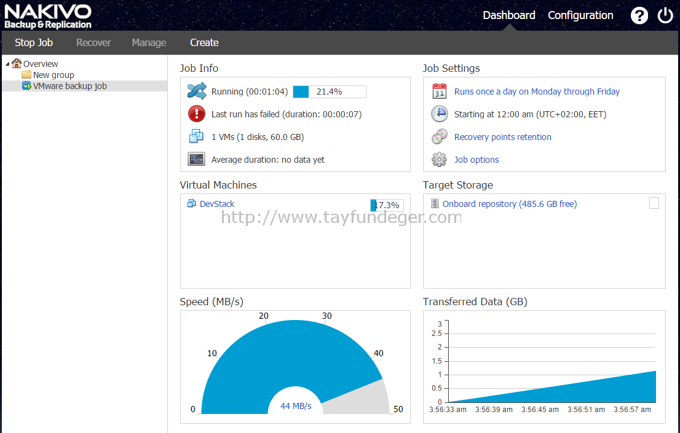680x433 pixels.
Task: Click the VMware backup job icon in tree
Action: tap(26, 86)
